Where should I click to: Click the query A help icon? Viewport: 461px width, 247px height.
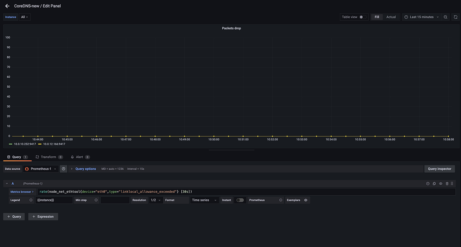[428, 184]
